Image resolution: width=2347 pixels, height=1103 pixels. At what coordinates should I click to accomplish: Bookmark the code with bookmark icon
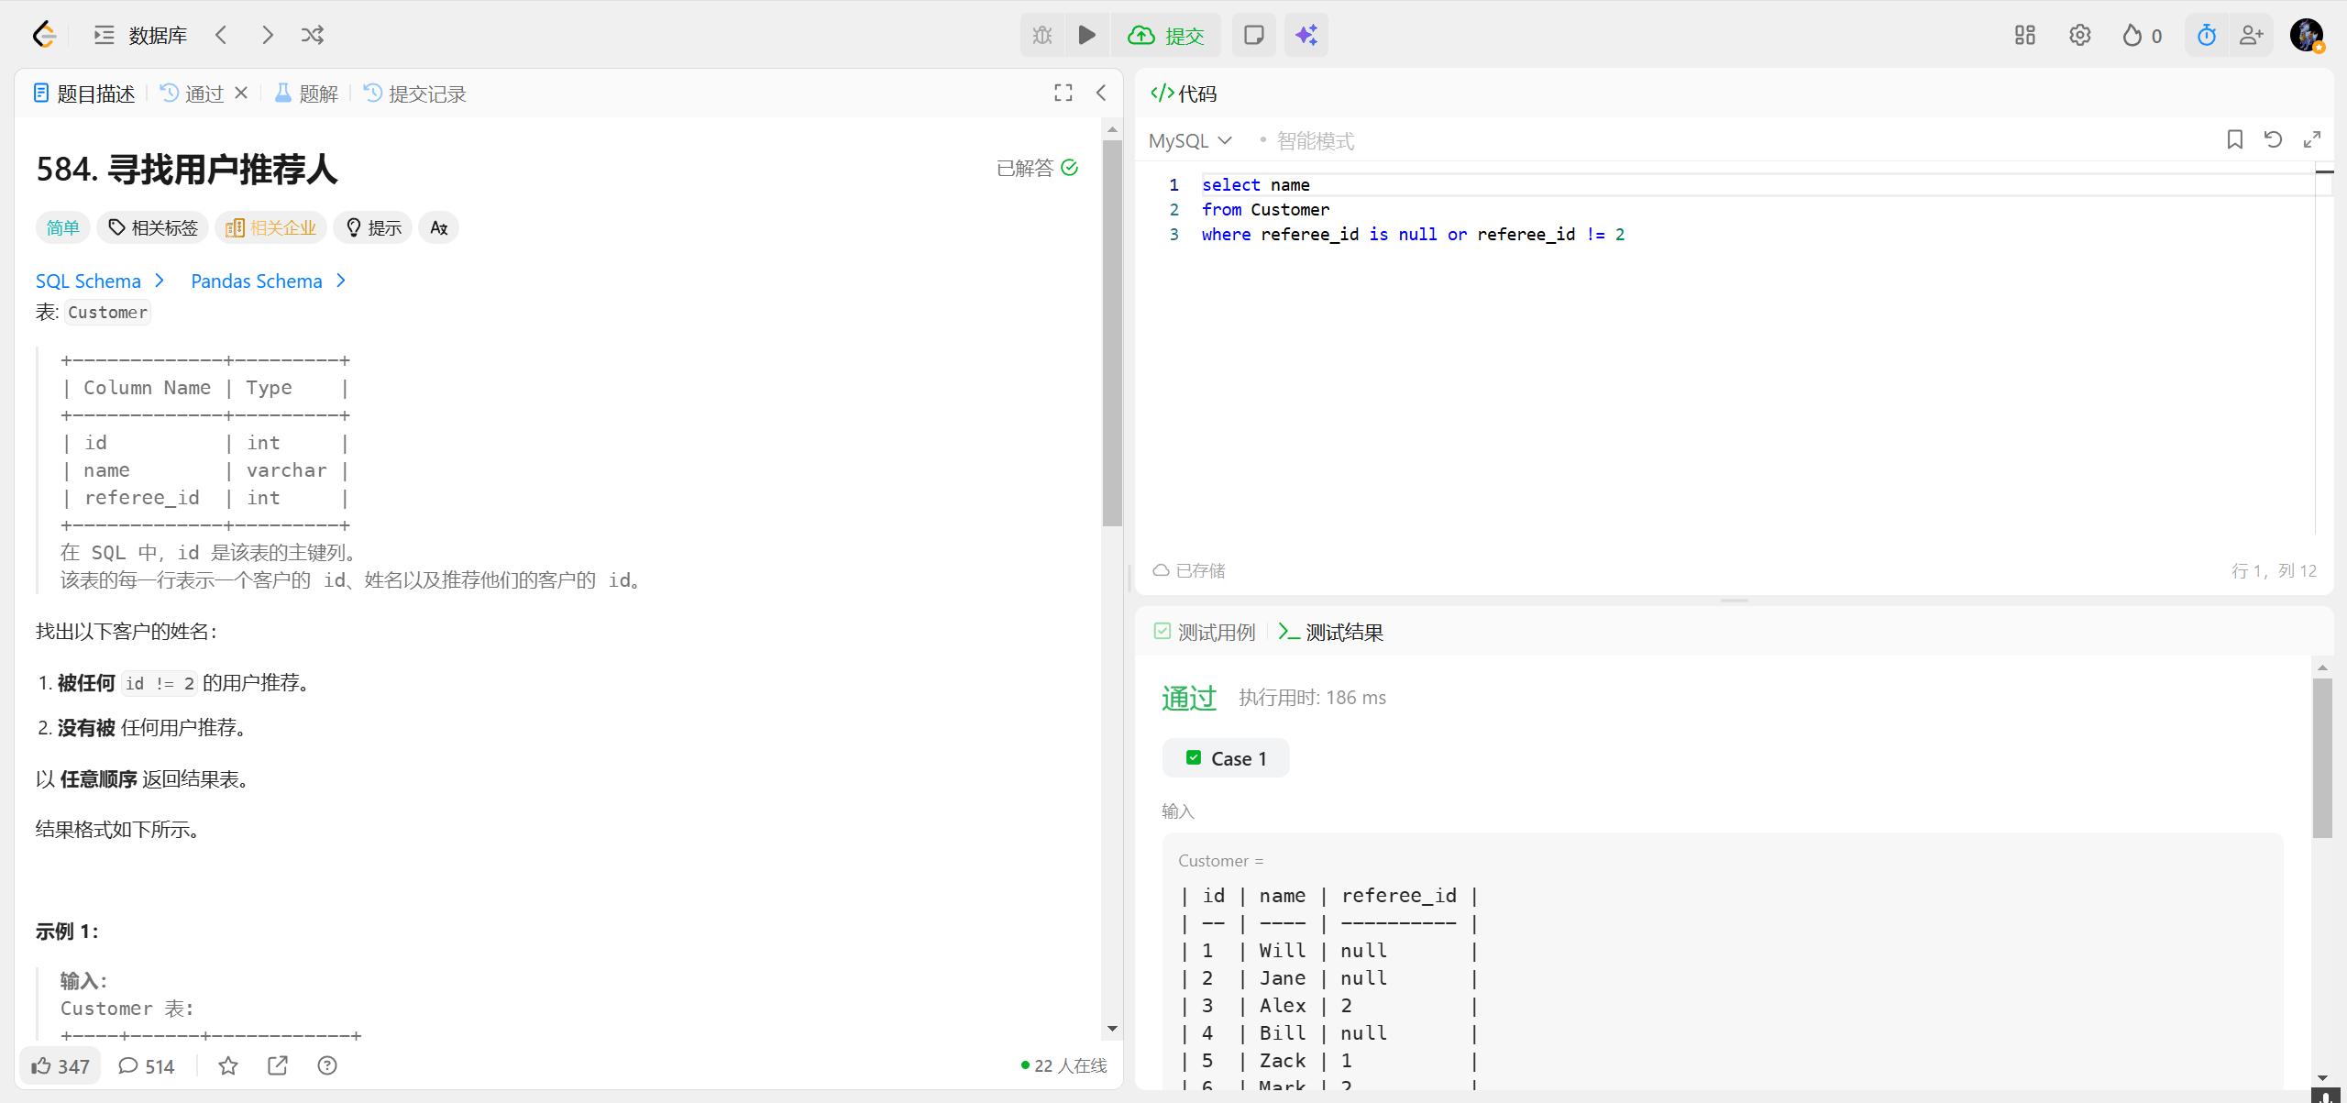coord(2234,139)
